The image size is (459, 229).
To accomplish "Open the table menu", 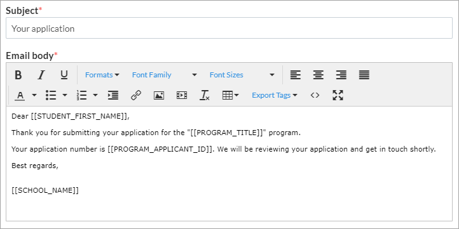I will pos(230,95).
